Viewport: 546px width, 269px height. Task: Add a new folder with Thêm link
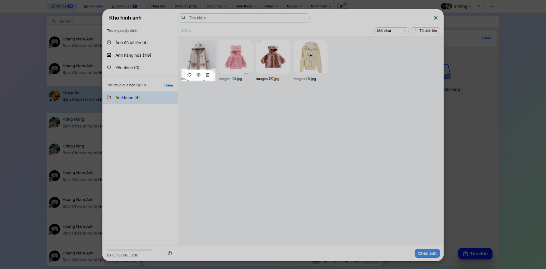(168, 85)
